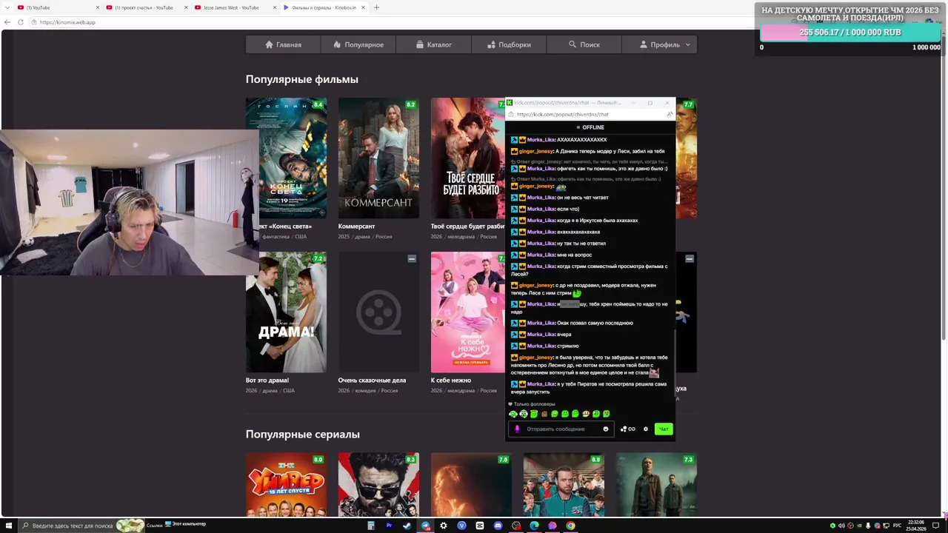
Task: Switch the РУС input language indicator
Action: 897,526
